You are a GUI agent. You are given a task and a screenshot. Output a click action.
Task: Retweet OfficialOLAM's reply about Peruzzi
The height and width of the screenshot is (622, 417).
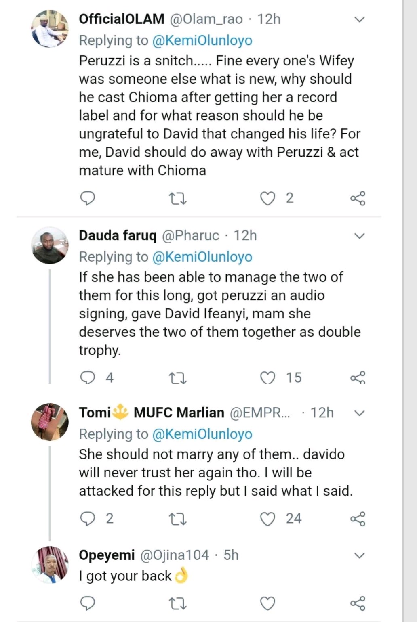[177, 199]
